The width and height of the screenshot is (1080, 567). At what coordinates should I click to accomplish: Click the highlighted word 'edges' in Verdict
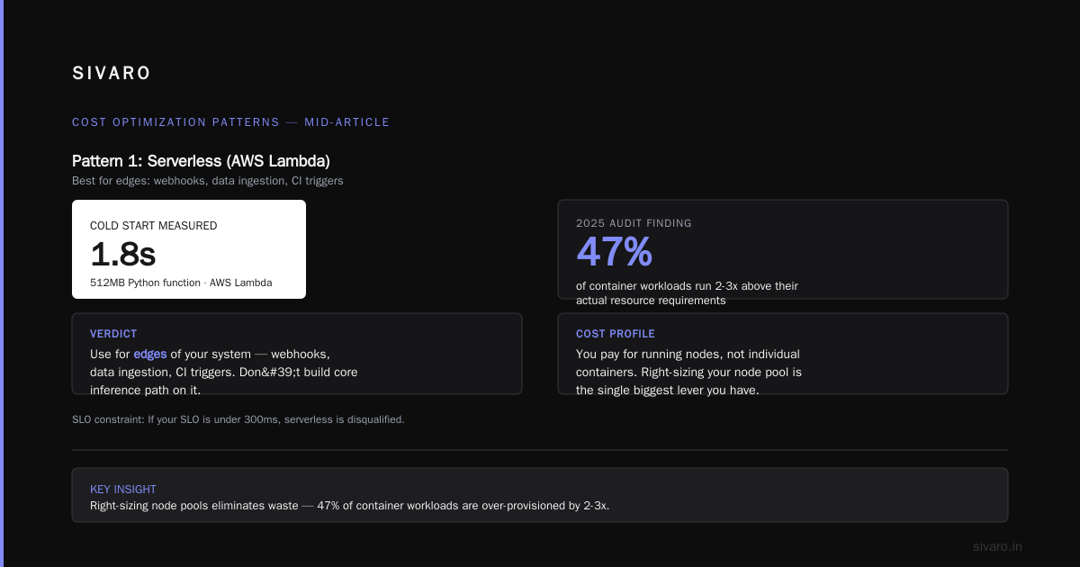tap(150, 355)
